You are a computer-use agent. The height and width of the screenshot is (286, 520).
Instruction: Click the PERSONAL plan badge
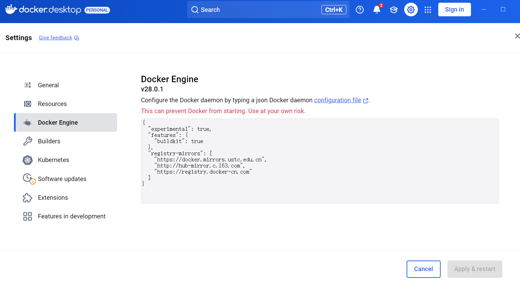97,10
